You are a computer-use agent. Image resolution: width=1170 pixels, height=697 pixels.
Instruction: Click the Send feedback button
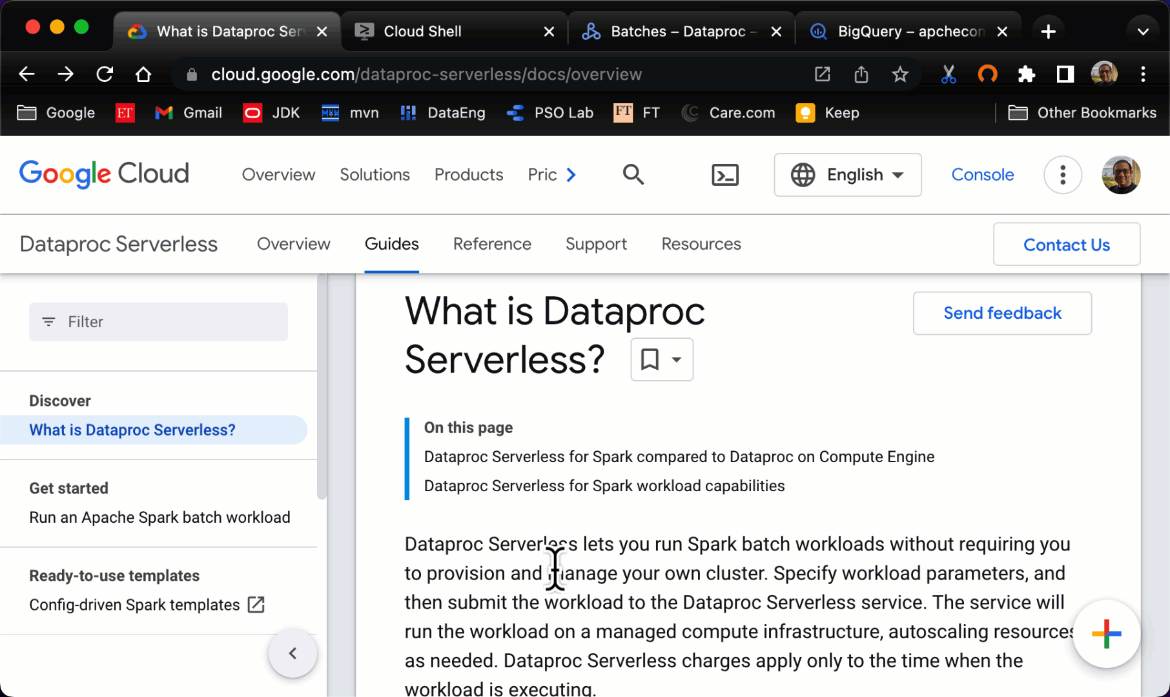tap(1002, 313)
